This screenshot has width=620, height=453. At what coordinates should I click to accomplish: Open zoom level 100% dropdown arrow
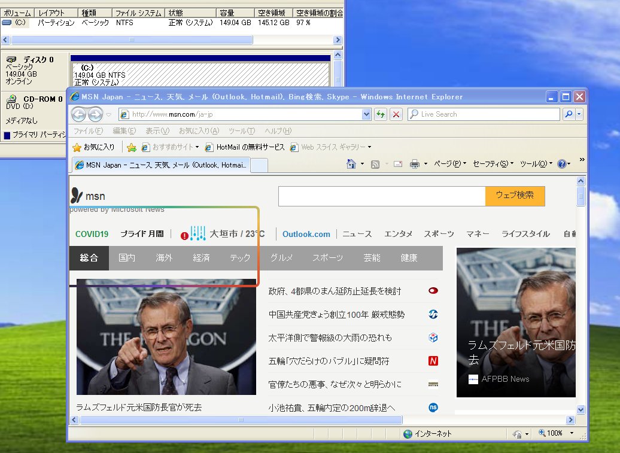tap(572, 433)
